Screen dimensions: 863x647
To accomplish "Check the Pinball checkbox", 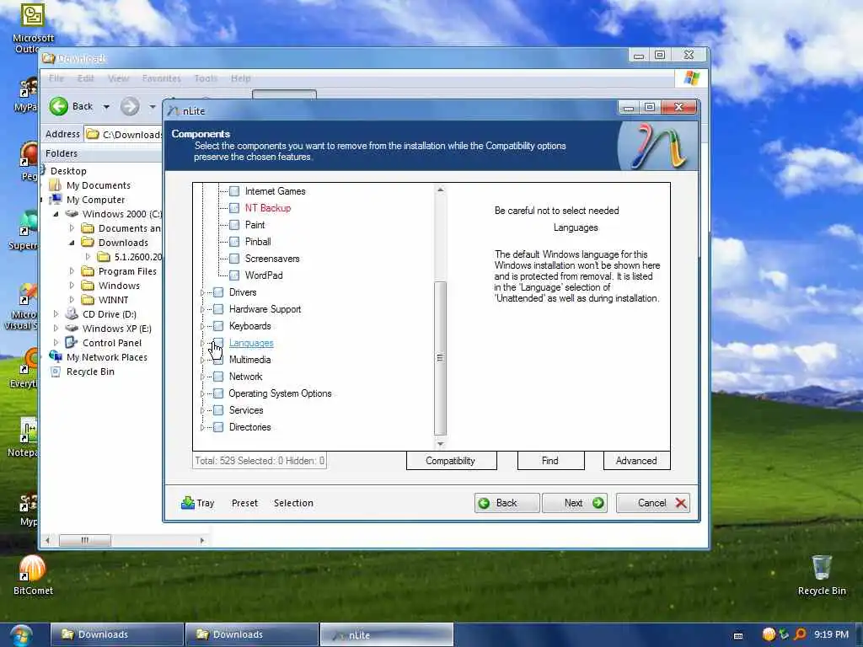I will click(x=234, y=242).
